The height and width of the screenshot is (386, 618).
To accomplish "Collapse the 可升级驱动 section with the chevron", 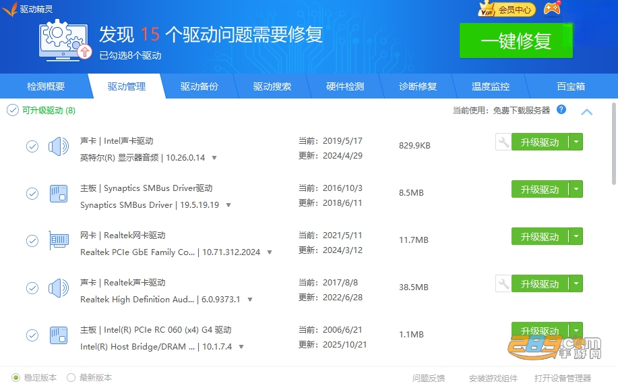I will tap(586, 112).
